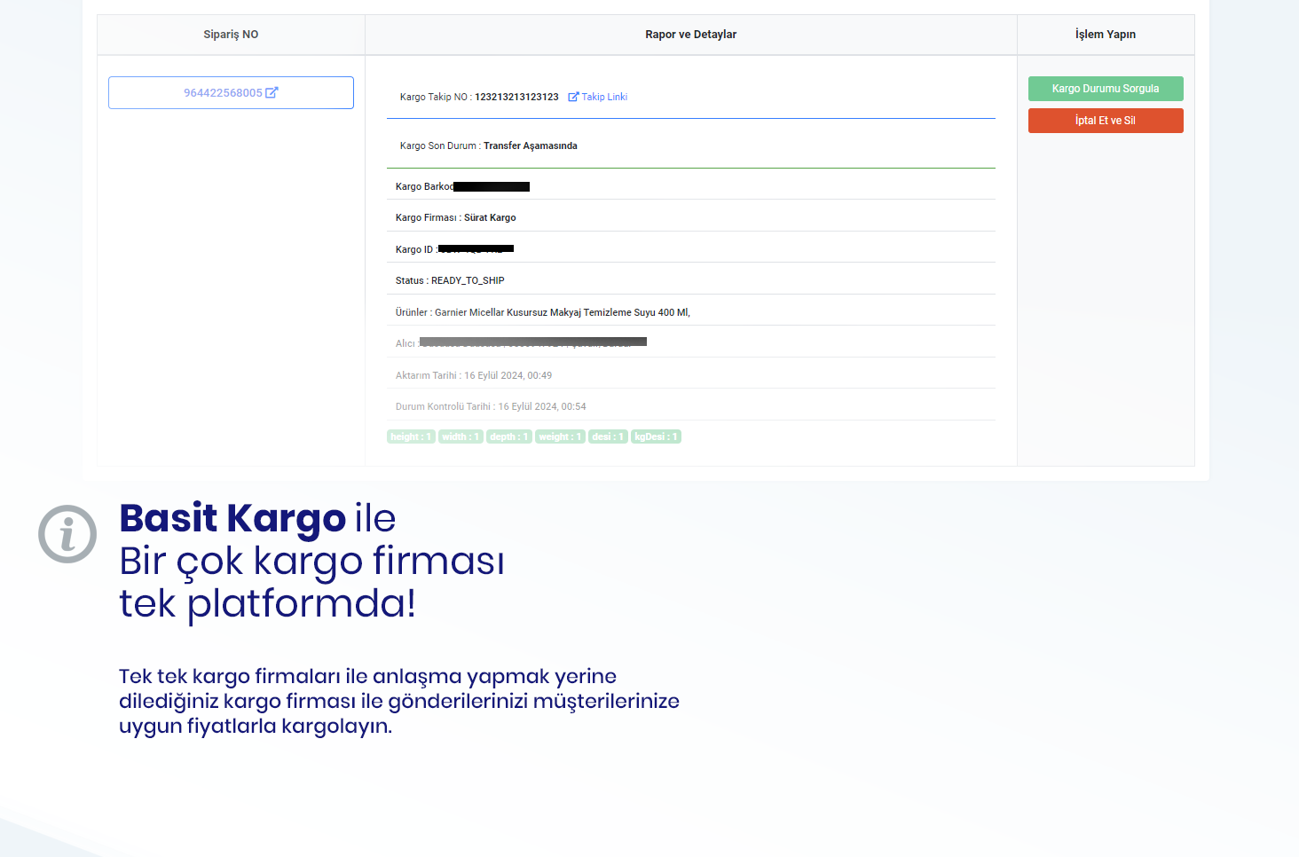Click the Garnier Micellar product row
1299x857 pixels.
(x=543, y=312)
